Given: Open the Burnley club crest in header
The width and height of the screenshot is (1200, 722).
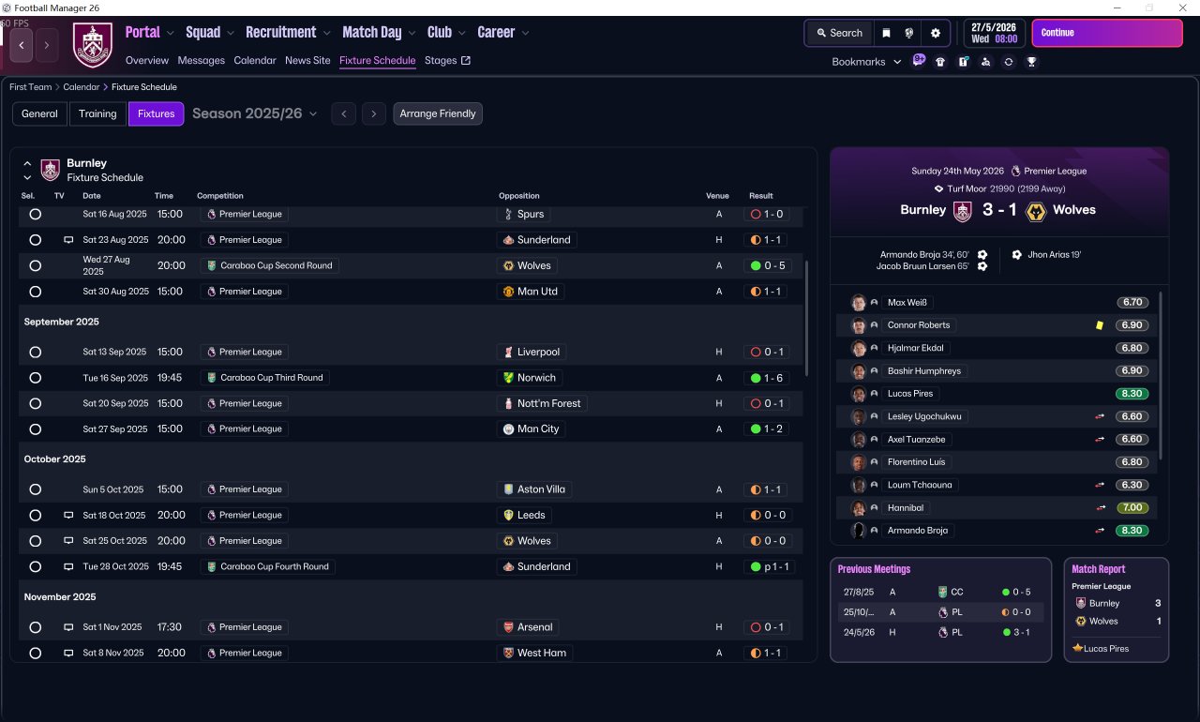Looking at the screenshot, I should click(93, 44).
